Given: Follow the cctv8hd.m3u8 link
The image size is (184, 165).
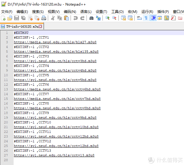Looking at the screenshot, I should (57, 108).
